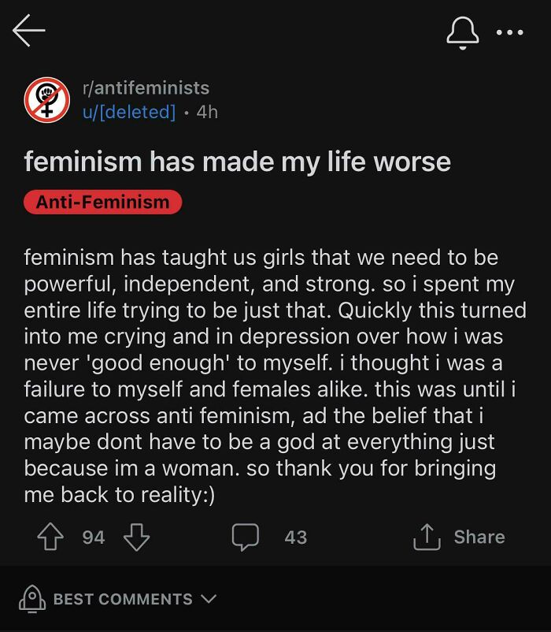
Task: Upvote the post
Action: pos(51,537)
